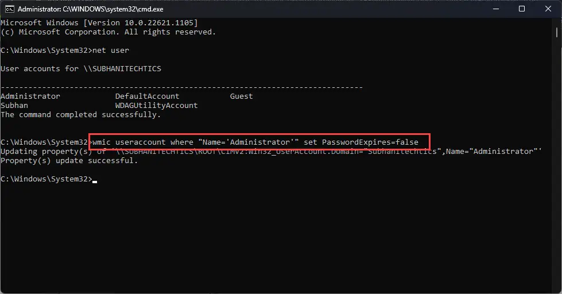Click 'Property(s) update successful' message

(69, 161)
